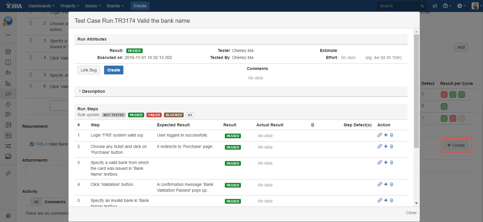
Task: Click the Link Bug button
Action: click(89, 70)
